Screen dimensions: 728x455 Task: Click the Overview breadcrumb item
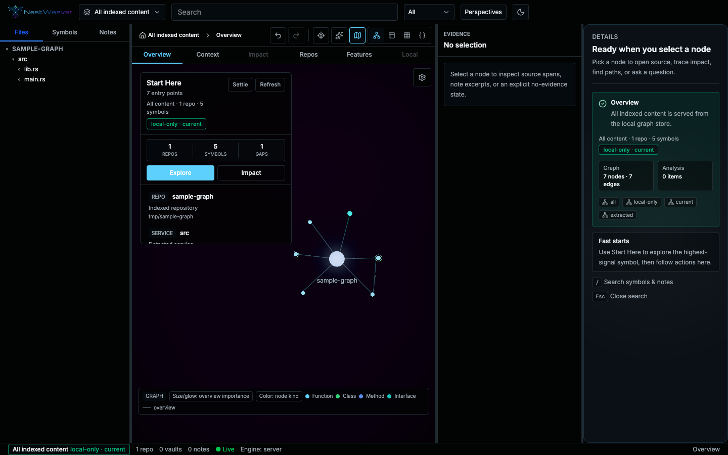(x=229, y=35)
